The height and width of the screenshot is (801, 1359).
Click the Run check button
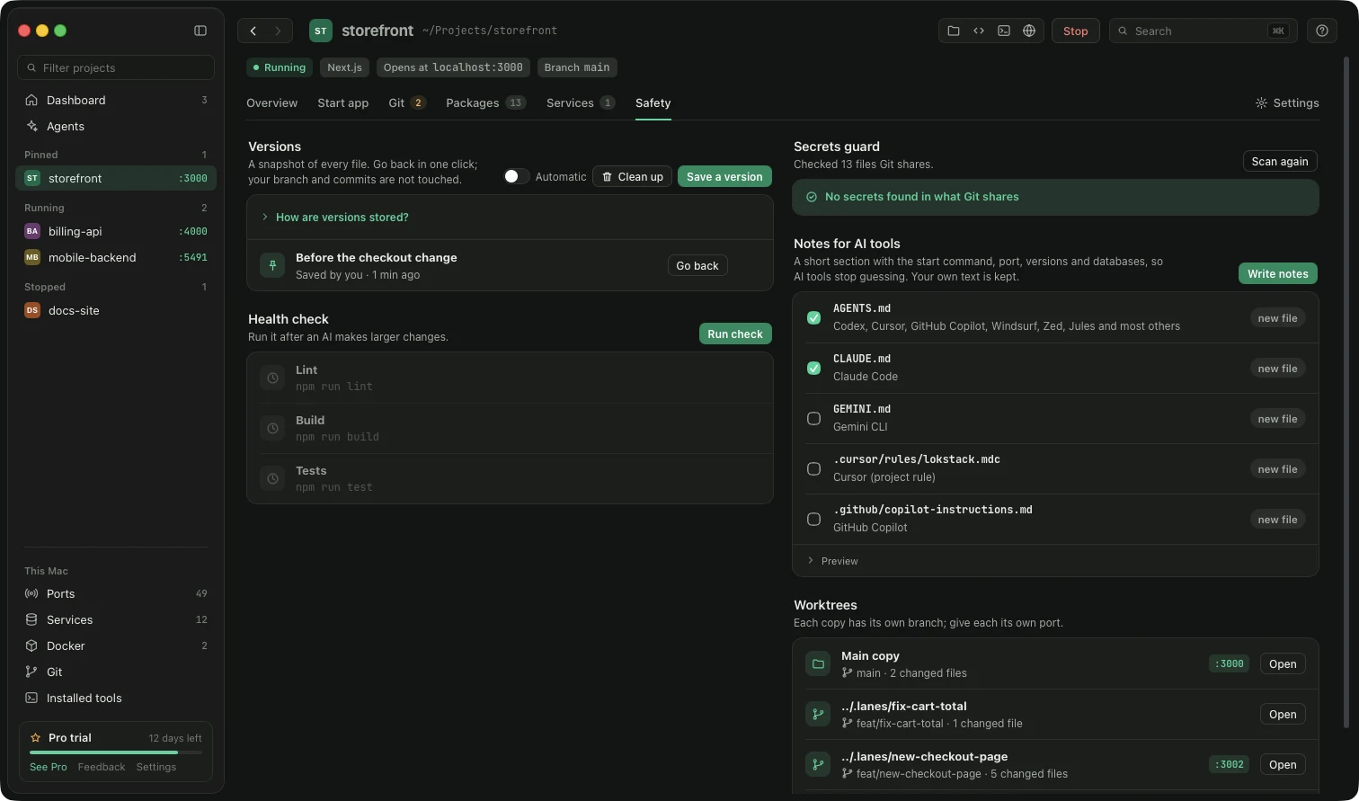[735, 334]
